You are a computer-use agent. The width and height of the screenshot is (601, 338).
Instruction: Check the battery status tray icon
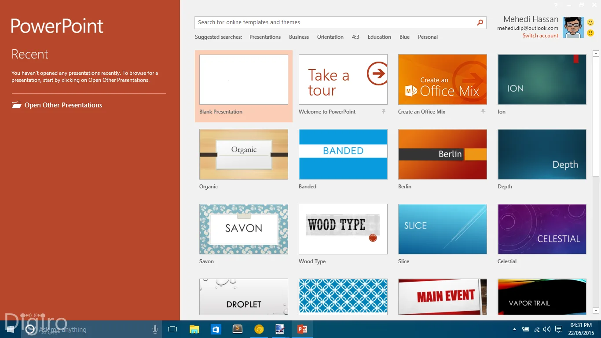click(526, 329)
